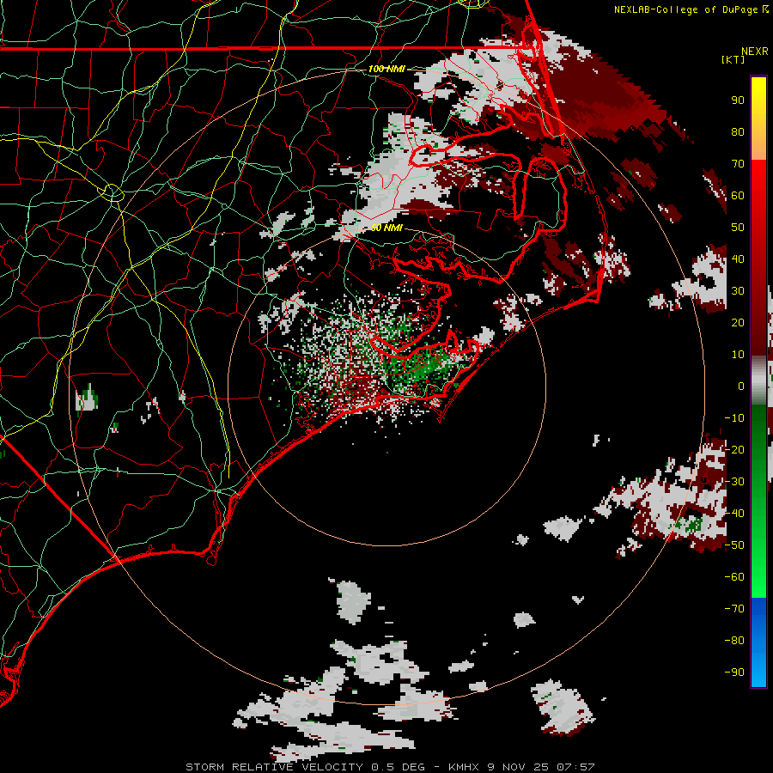This screenshot has height=773, width=773.
Task: Click the 07:57 timestamp in footer
Action: point(575,767)
